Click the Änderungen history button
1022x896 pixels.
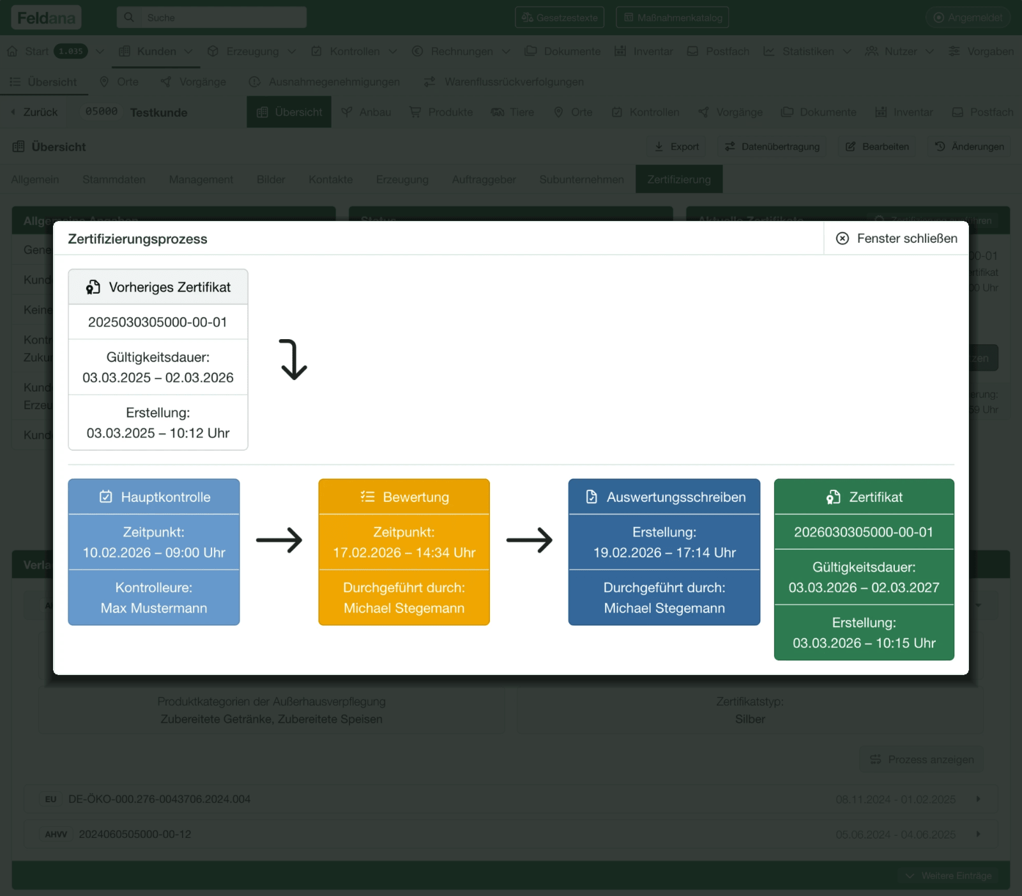(x=969, y=146)
